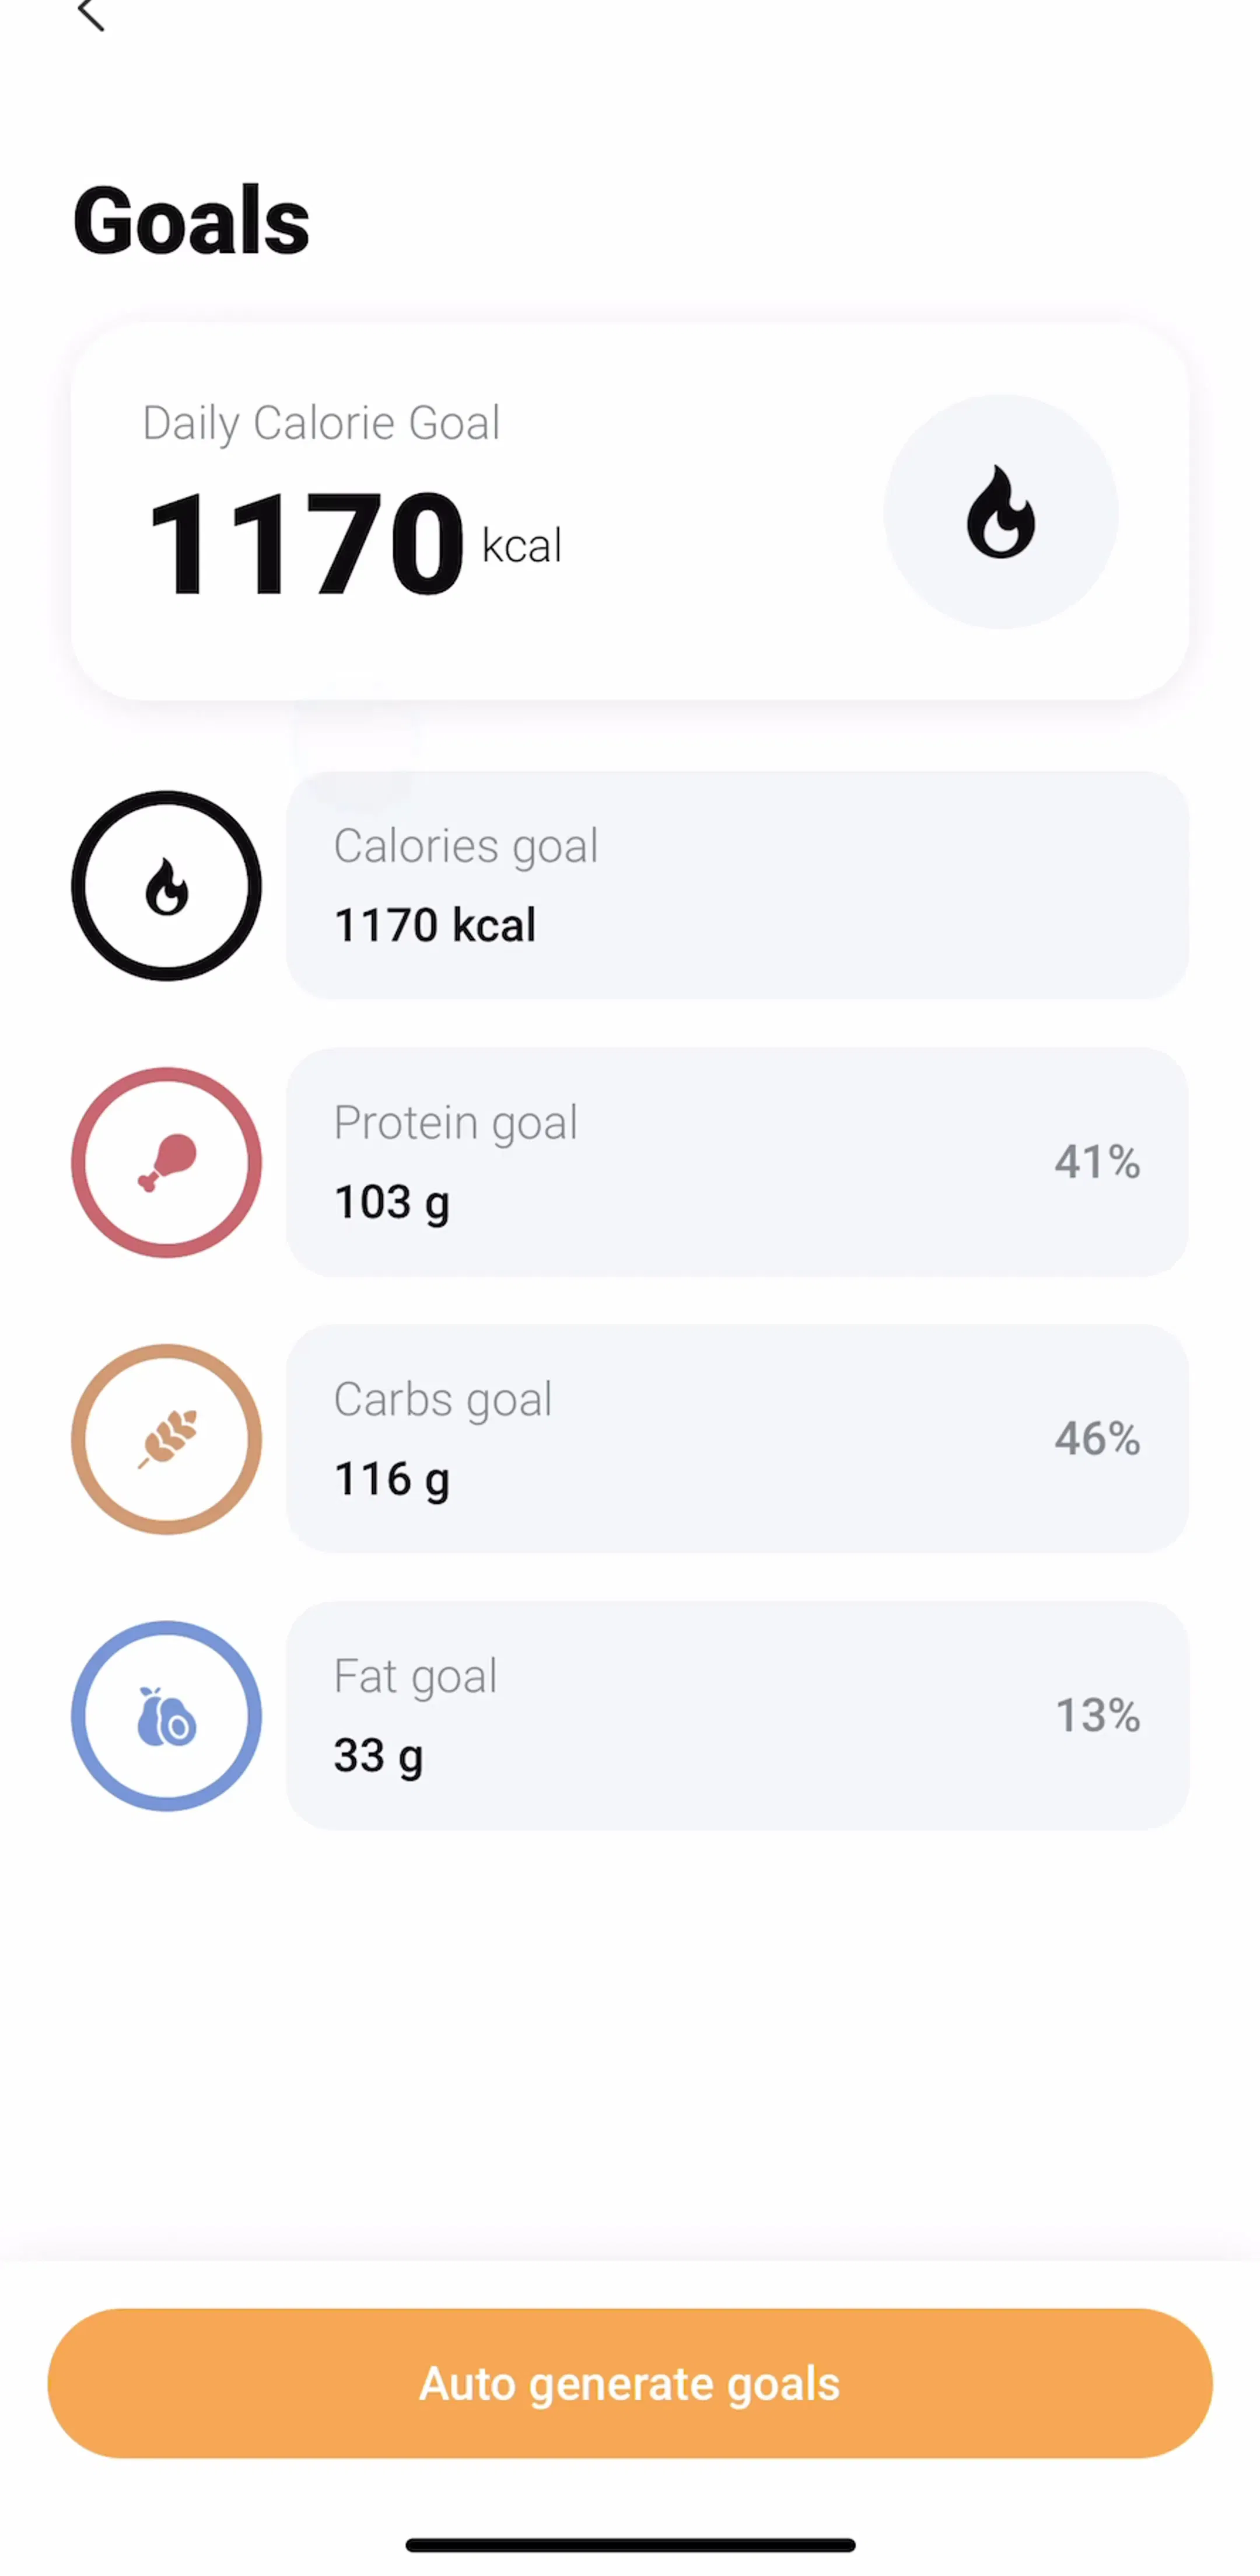Tap the back arrow at top left
The height and width of the screenshot is (2576, 1260).
(x=91, y=15)
